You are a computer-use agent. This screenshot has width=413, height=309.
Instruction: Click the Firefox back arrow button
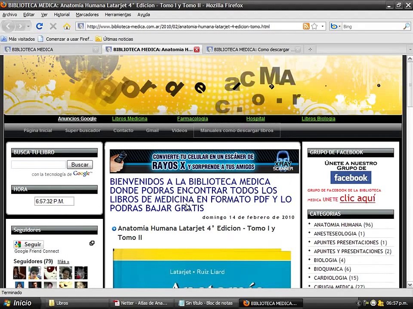pyautogui.click(x=8, y=26)
